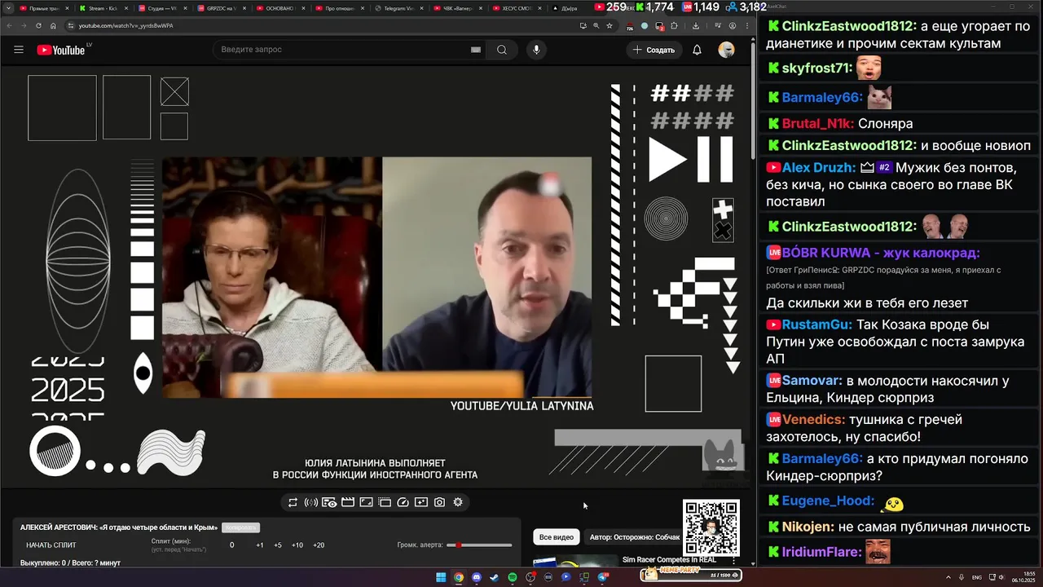Click the browser back arrow
The height and width of the screenshot is (587, 1043).
[x=8, y=25]
